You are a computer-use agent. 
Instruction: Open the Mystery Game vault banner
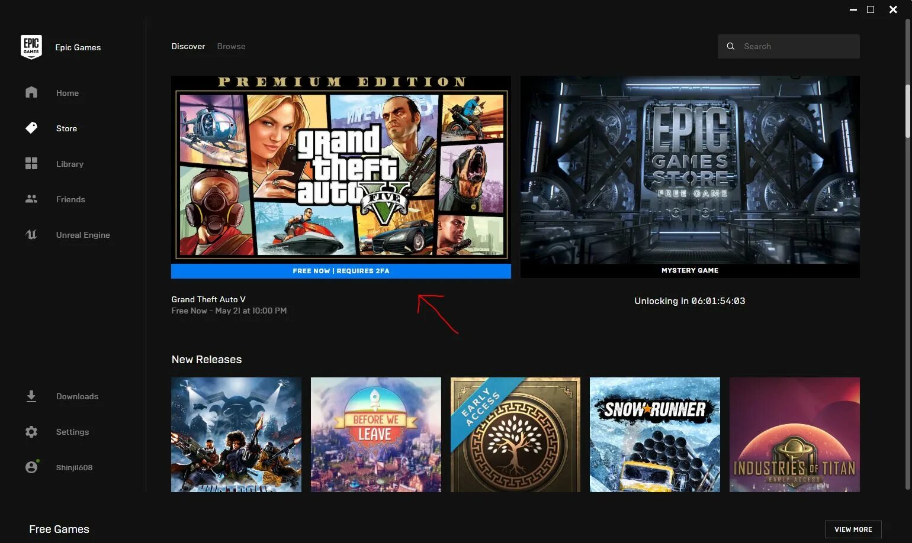tap(690, 169)
